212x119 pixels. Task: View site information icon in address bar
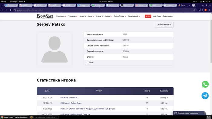tap(15, 10)
